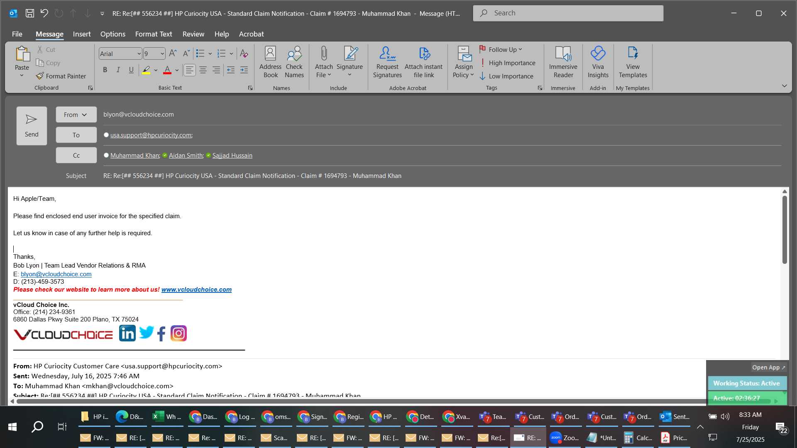Select the Format Painter tool

(x=61, y=76)
